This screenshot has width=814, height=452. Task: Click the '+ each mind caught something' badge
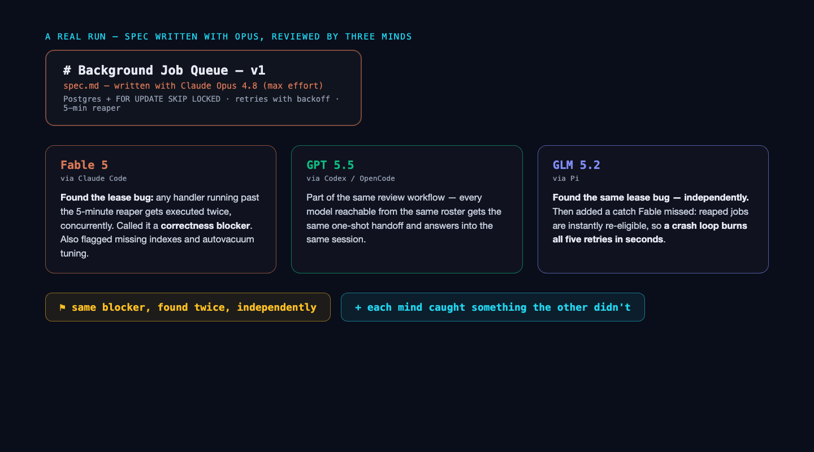coord(492,307)
